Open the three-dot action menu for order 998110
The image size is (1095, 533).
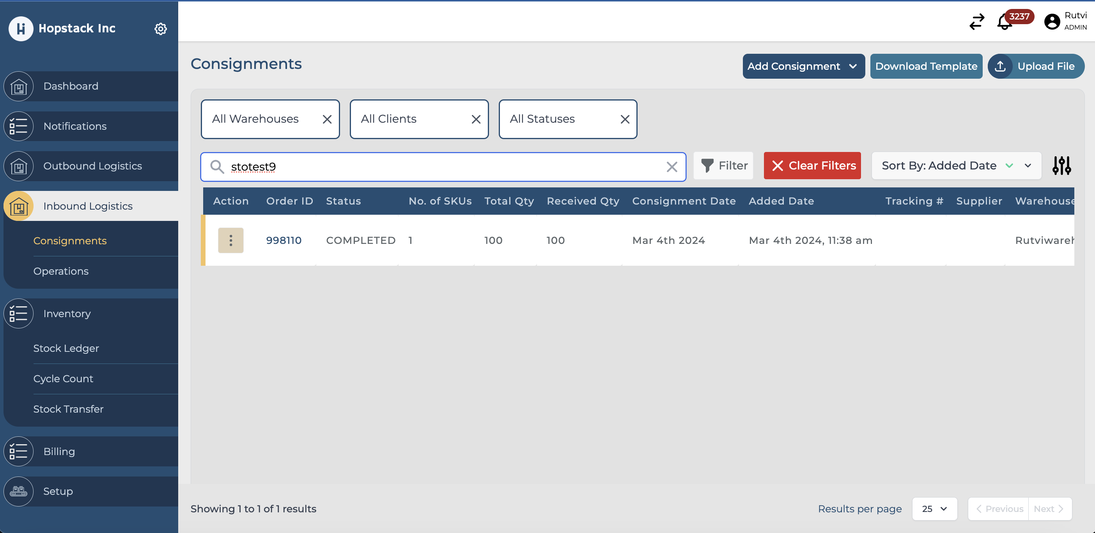(x=230, y=240)
